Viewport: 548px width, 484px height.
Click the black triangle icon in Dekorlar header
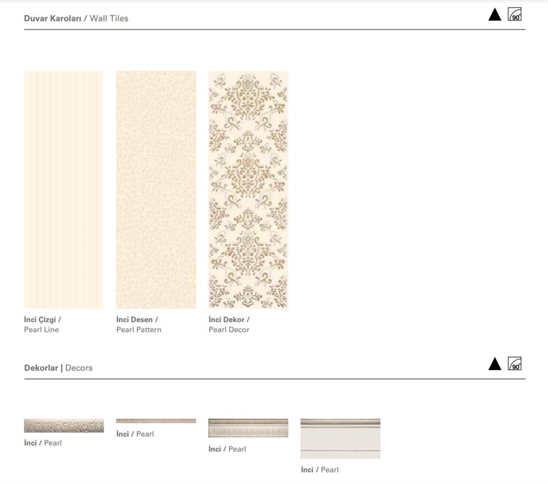tap(494, 364)
